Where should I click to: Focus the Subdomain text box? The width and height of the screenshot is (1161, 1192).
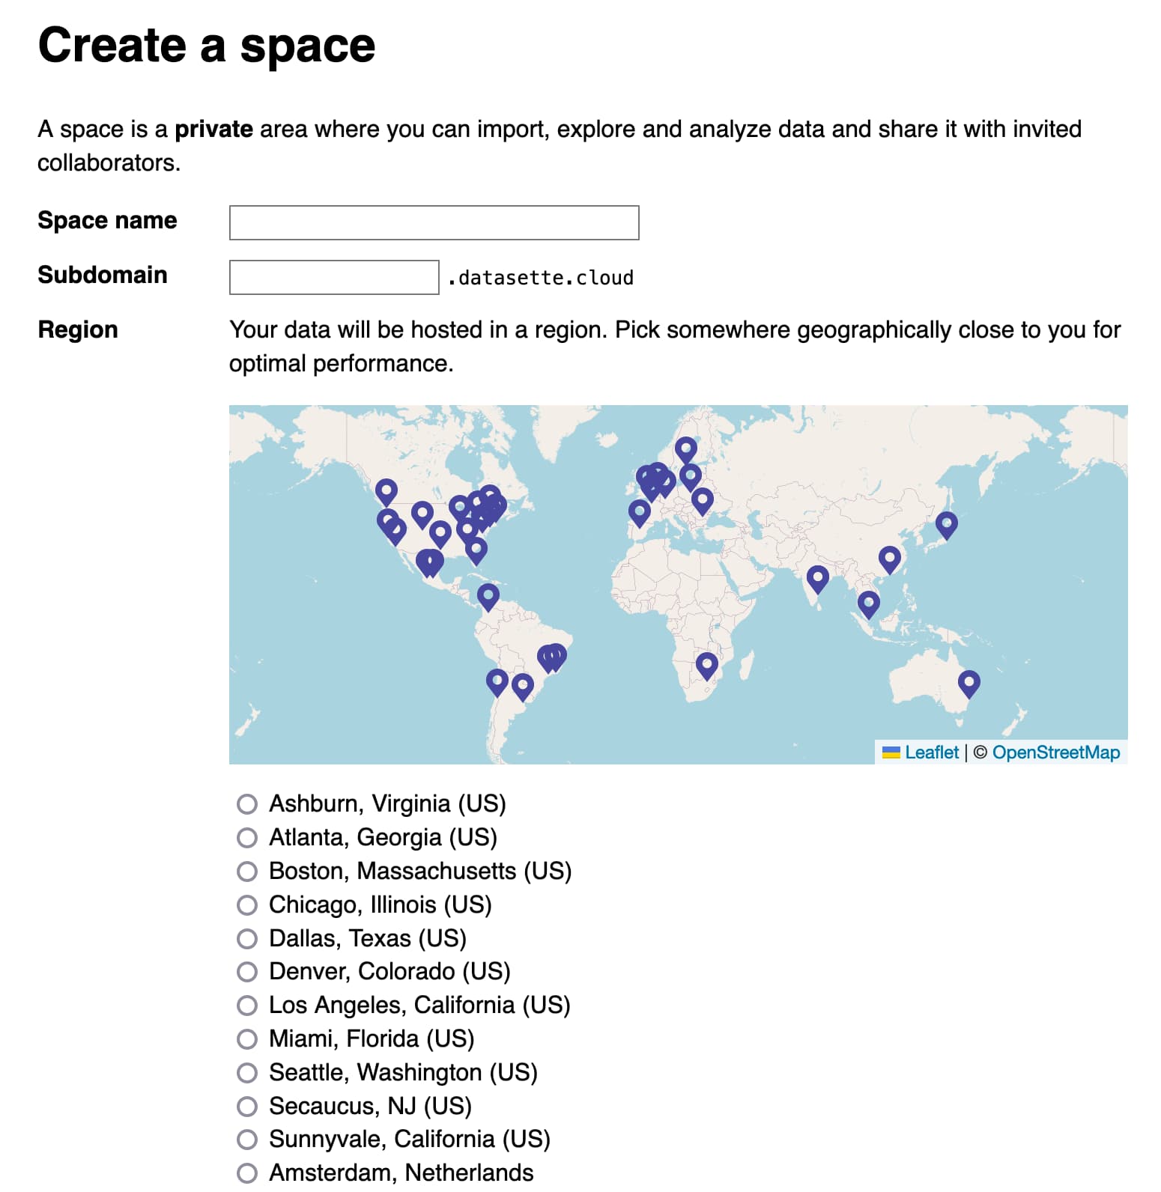pyautogui.click(x=334, y=278)
